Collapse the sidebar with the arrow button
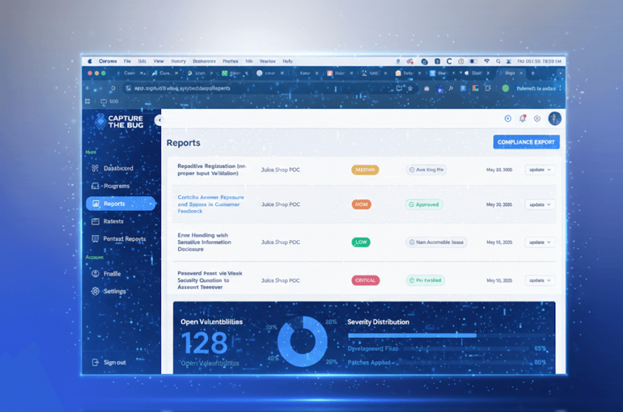The width and height of the screenshot is (623, 412). click(159, 120)
